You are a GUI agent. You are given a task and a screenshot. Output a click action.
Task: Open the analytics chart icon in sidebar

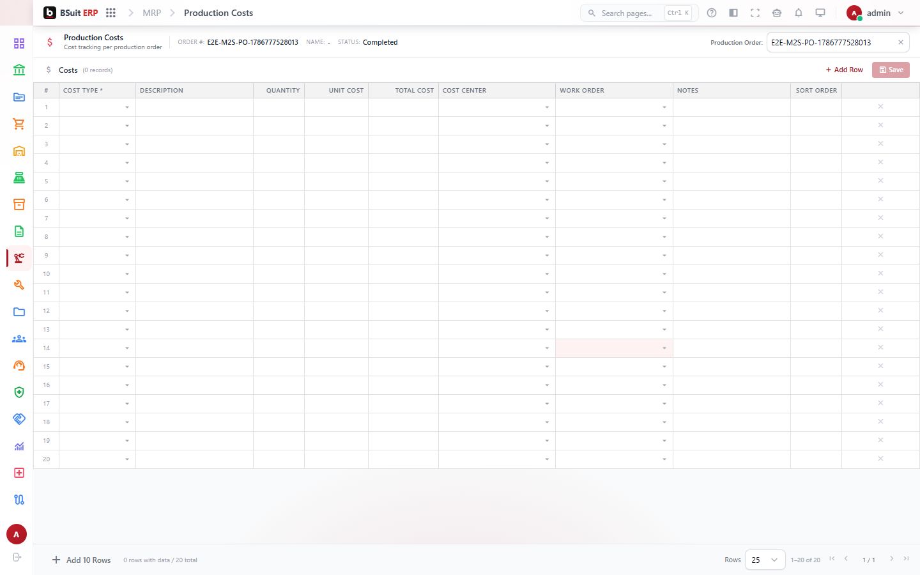point(19,446)
